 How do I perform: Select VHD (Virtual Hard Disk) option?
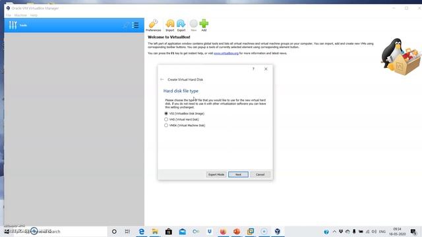point(182,120)
